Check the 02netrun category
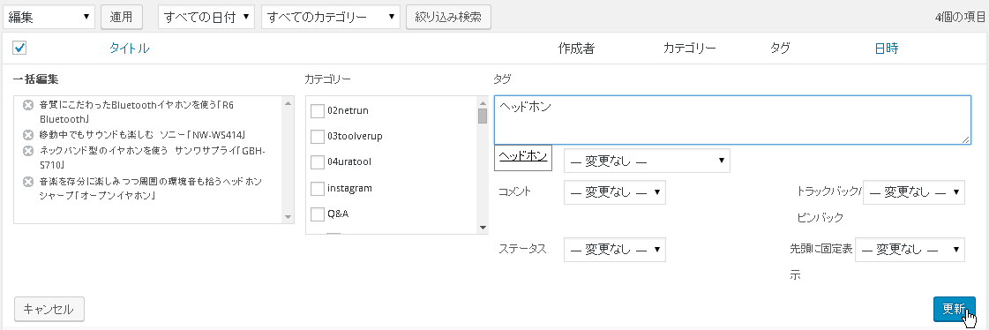989x330 pixels. [318, 111]
